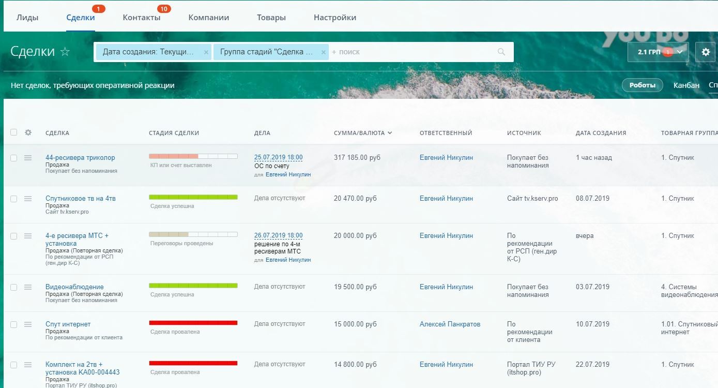The image size is (718, 388).
Task: Click the Дата создания column header
Action: [601, 133]
